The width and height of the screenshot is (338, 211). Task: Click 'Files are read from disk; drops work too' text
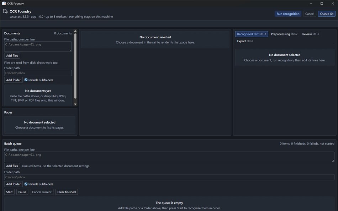(31, 63)
